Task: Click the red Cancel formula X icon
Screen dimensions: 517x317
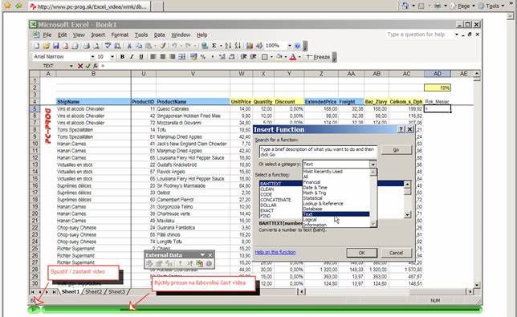Action: (80, 66)
